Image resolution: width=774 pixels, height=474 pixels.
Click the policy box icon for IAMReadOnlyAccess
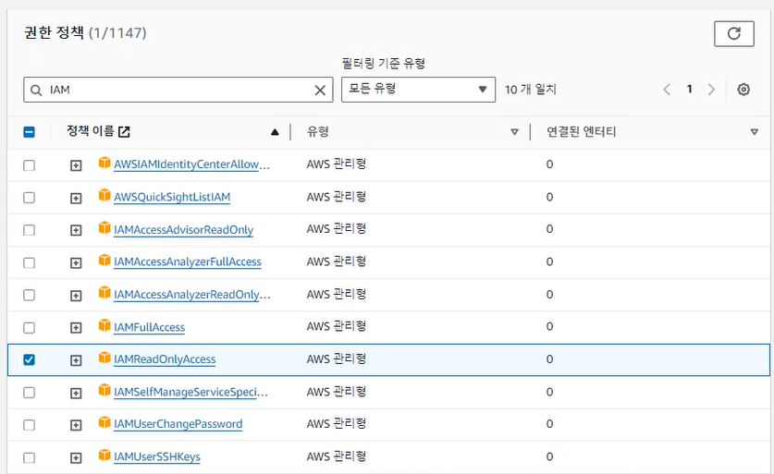[104, 358]
